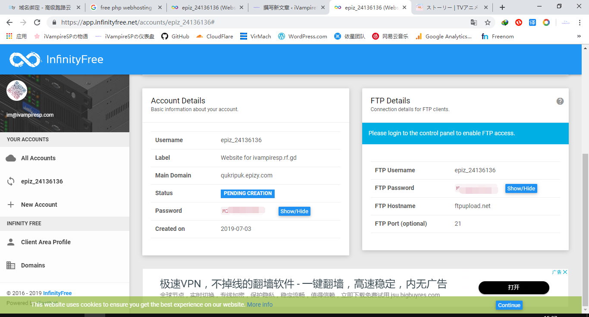589x317 pixels.
Task: Switch to the ストーリー TVアニメ tab
Action: pyautogui.click(x=451, y=7)
